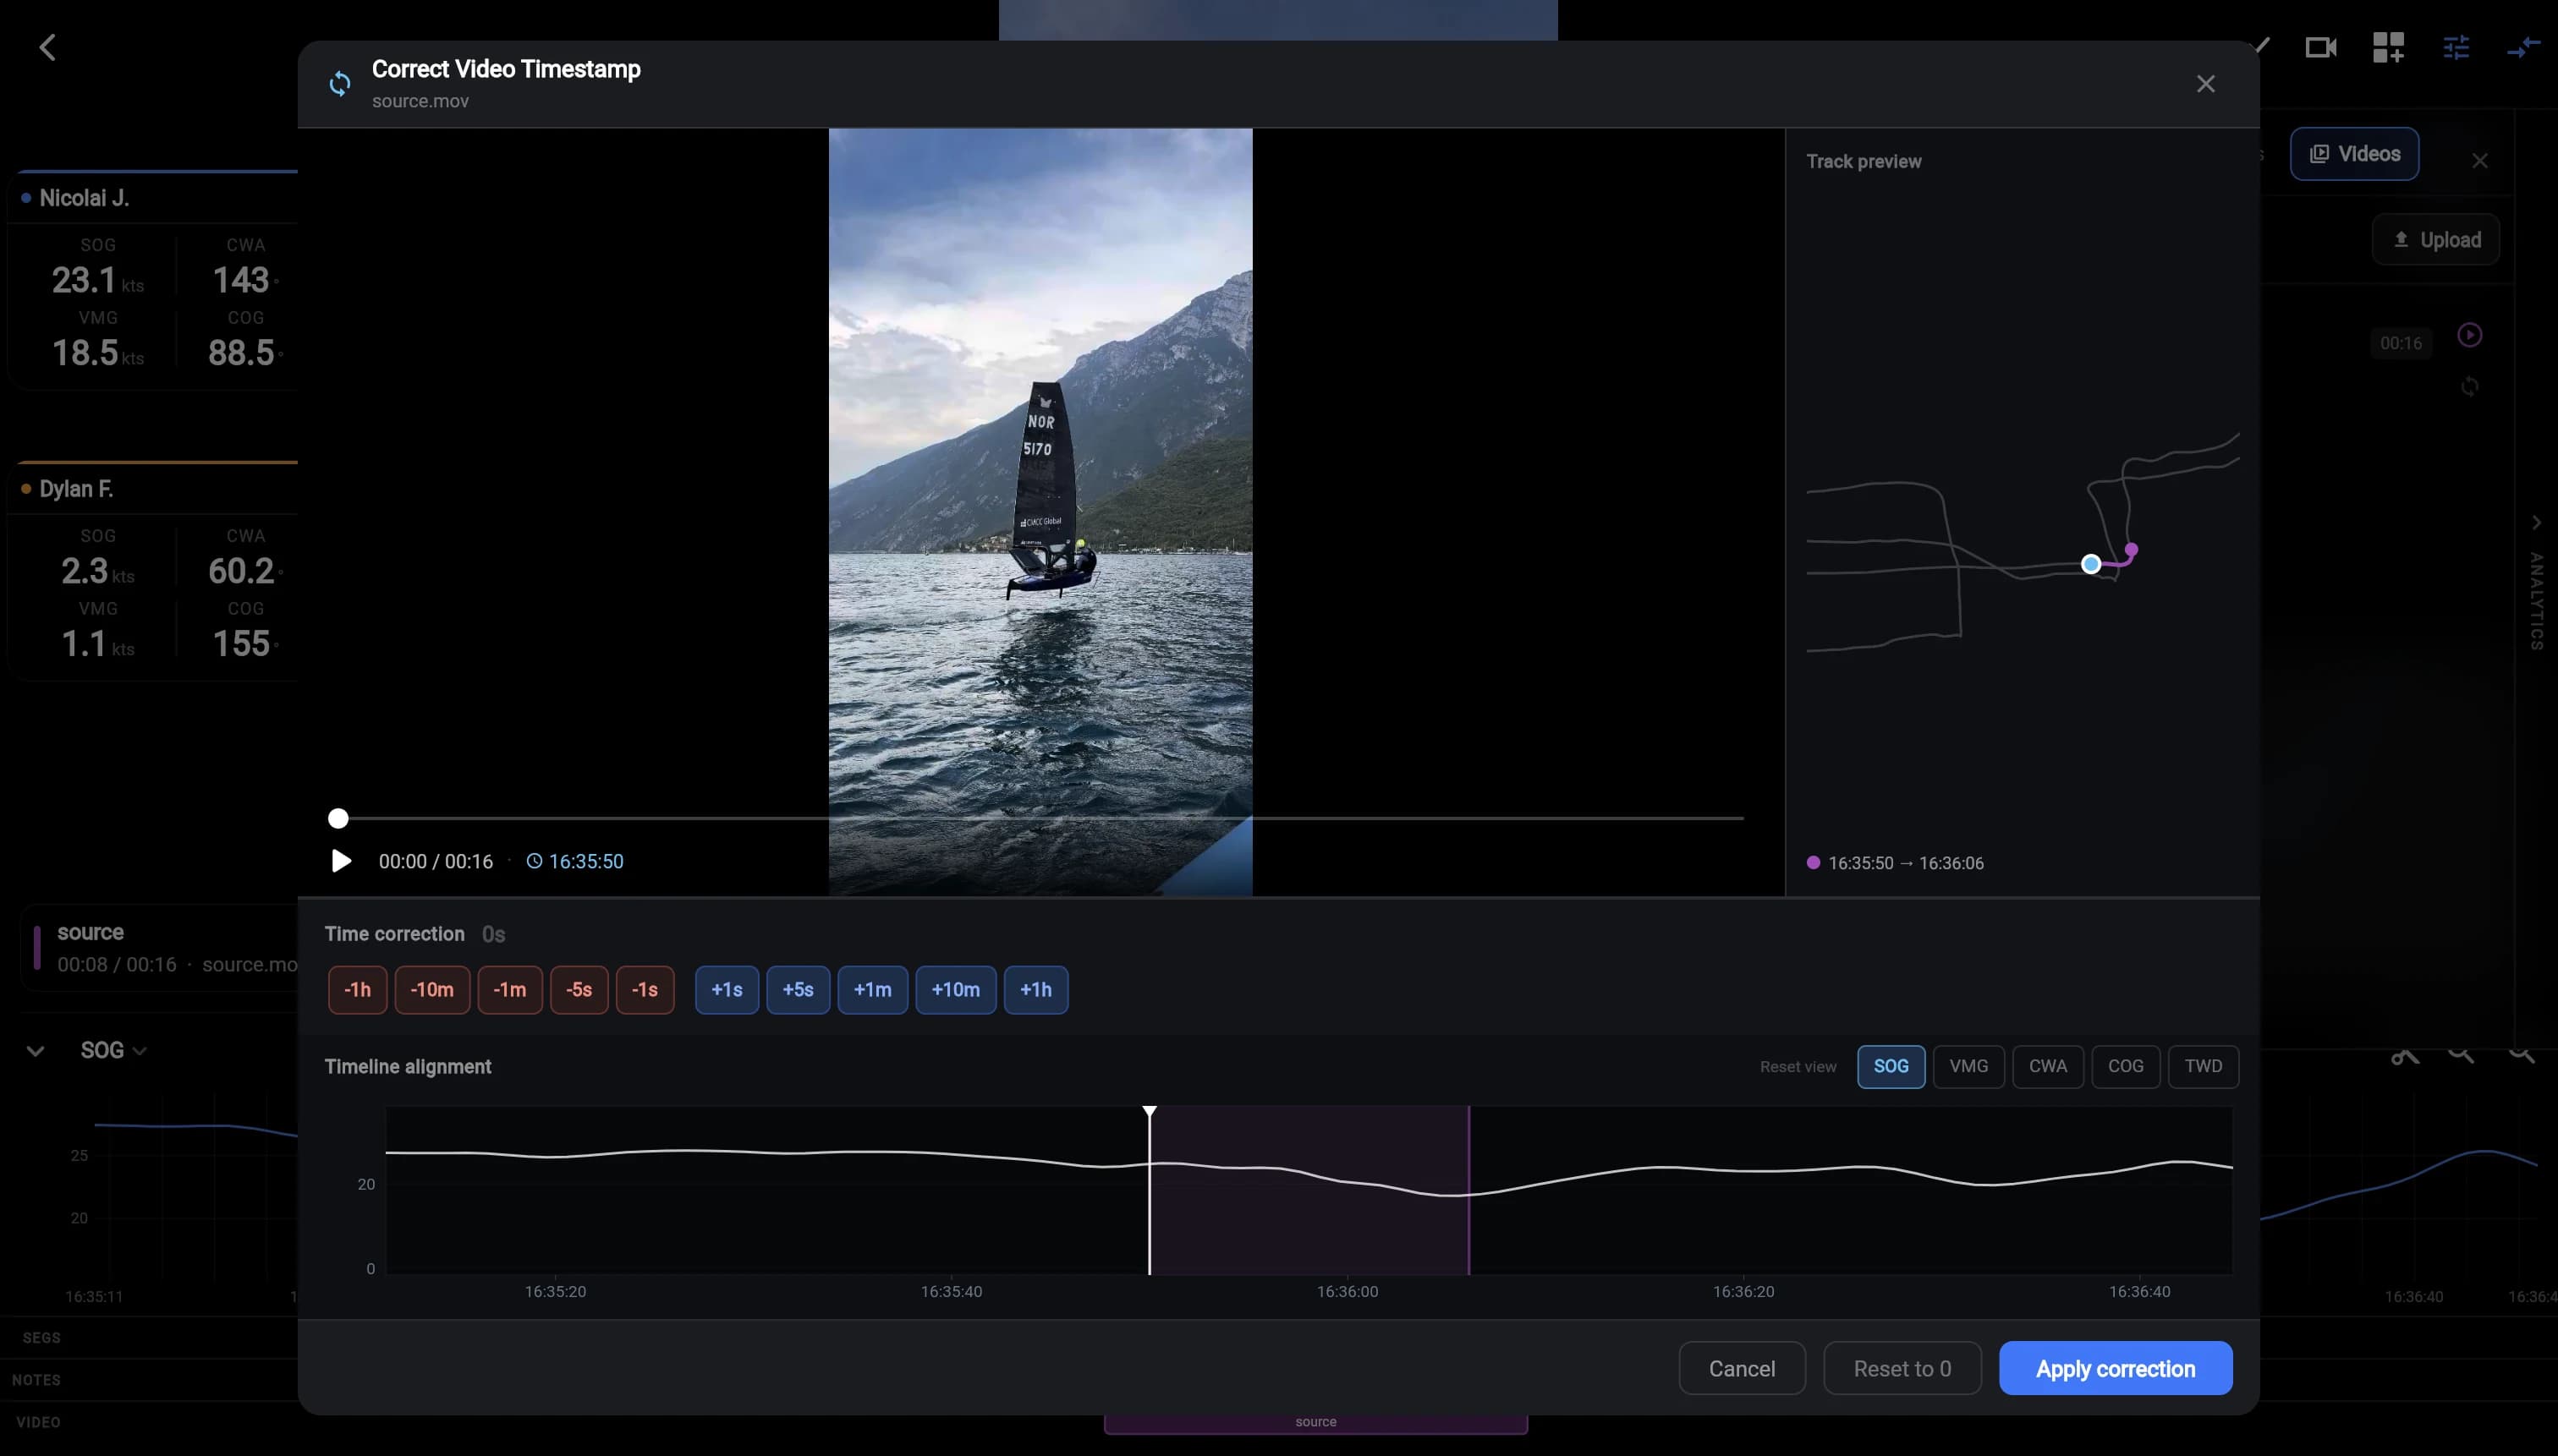Image resolution: width=2558 pixels, height=1456 pixels.
Task: Click the white playhead marker on the alignment timeline
Action: point(1150,1190)
